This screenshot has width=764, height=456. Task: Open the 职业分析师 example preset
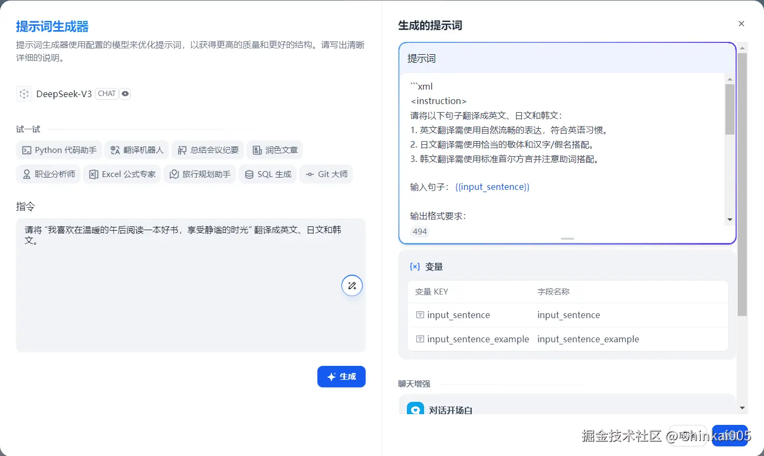[48, 174]
